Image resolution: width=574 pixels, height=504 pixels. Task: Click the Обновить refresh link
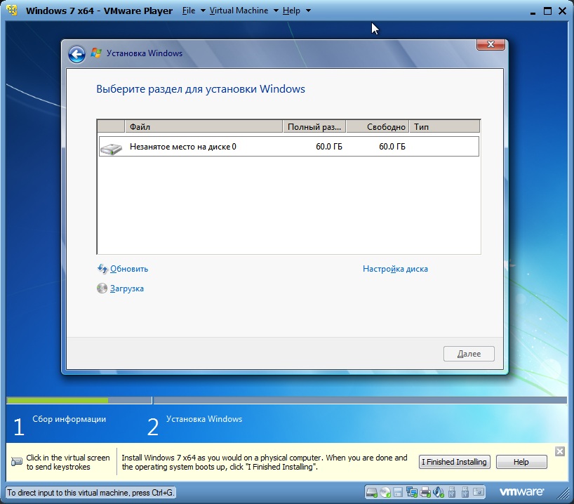(129, 269)
